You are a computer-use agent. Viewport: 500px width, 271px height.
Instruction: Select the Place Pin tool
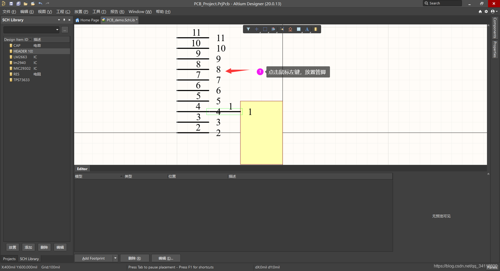(282, 29)
